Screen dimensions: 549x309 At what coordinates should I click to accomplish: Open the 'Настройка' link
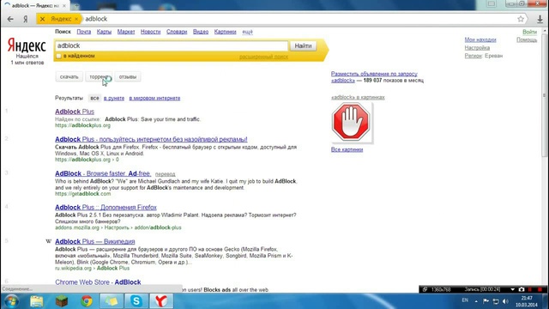tap(477, 48)
